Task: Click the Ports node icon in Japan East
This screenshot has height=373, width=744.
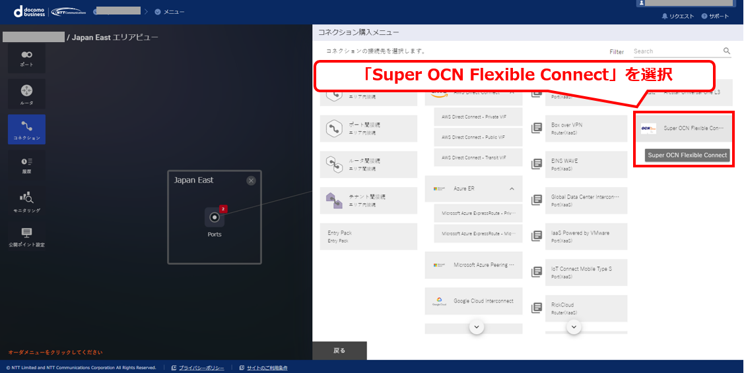Action: click(x=215, y=217)
